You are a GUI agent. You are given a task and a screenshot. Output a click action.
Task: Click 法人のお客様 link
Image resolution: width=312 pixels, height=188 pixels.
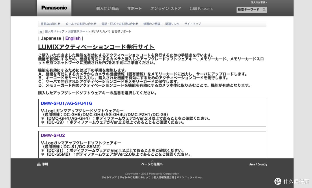[259, 2]
